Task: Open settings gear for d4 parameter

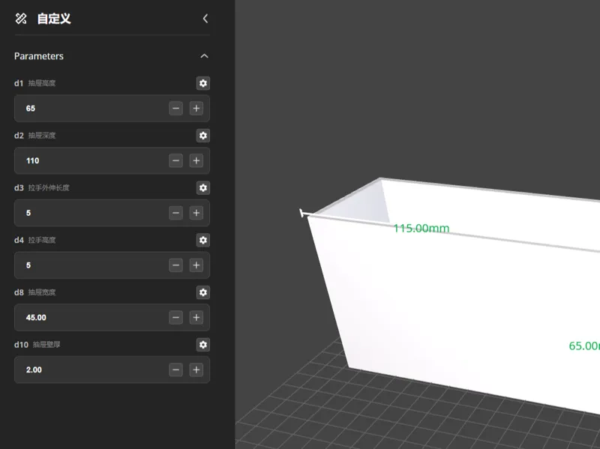Action: coord(203,240)
